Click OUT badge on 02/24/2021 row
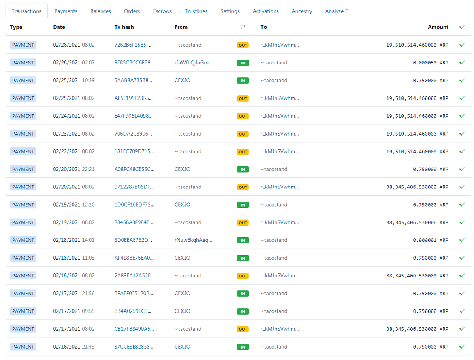 click(243, 116)
